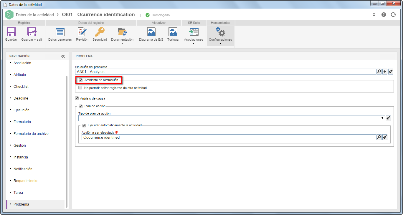This screenshot has height=215, width=403.
Task: Open Seguridad key icon
Action: coord(100,32)
